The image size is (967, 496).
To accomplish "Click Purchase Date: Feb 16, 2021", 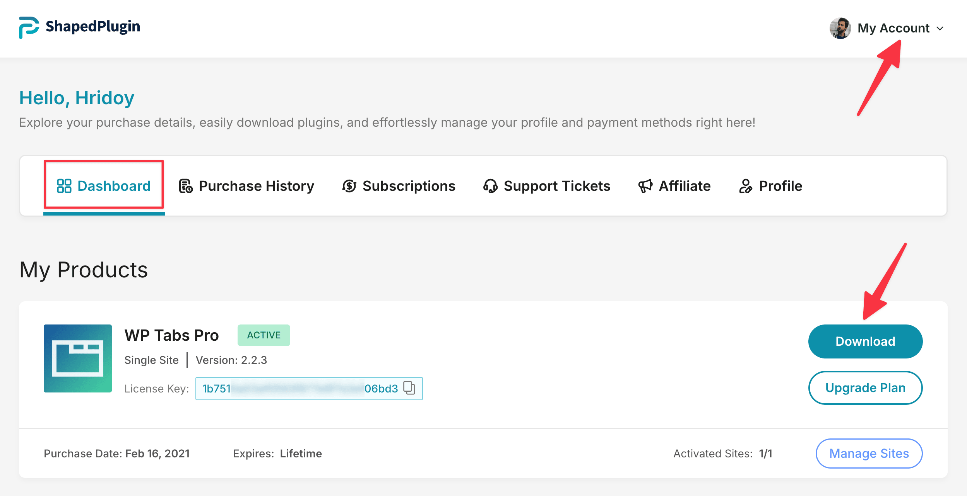I will 117,454.
